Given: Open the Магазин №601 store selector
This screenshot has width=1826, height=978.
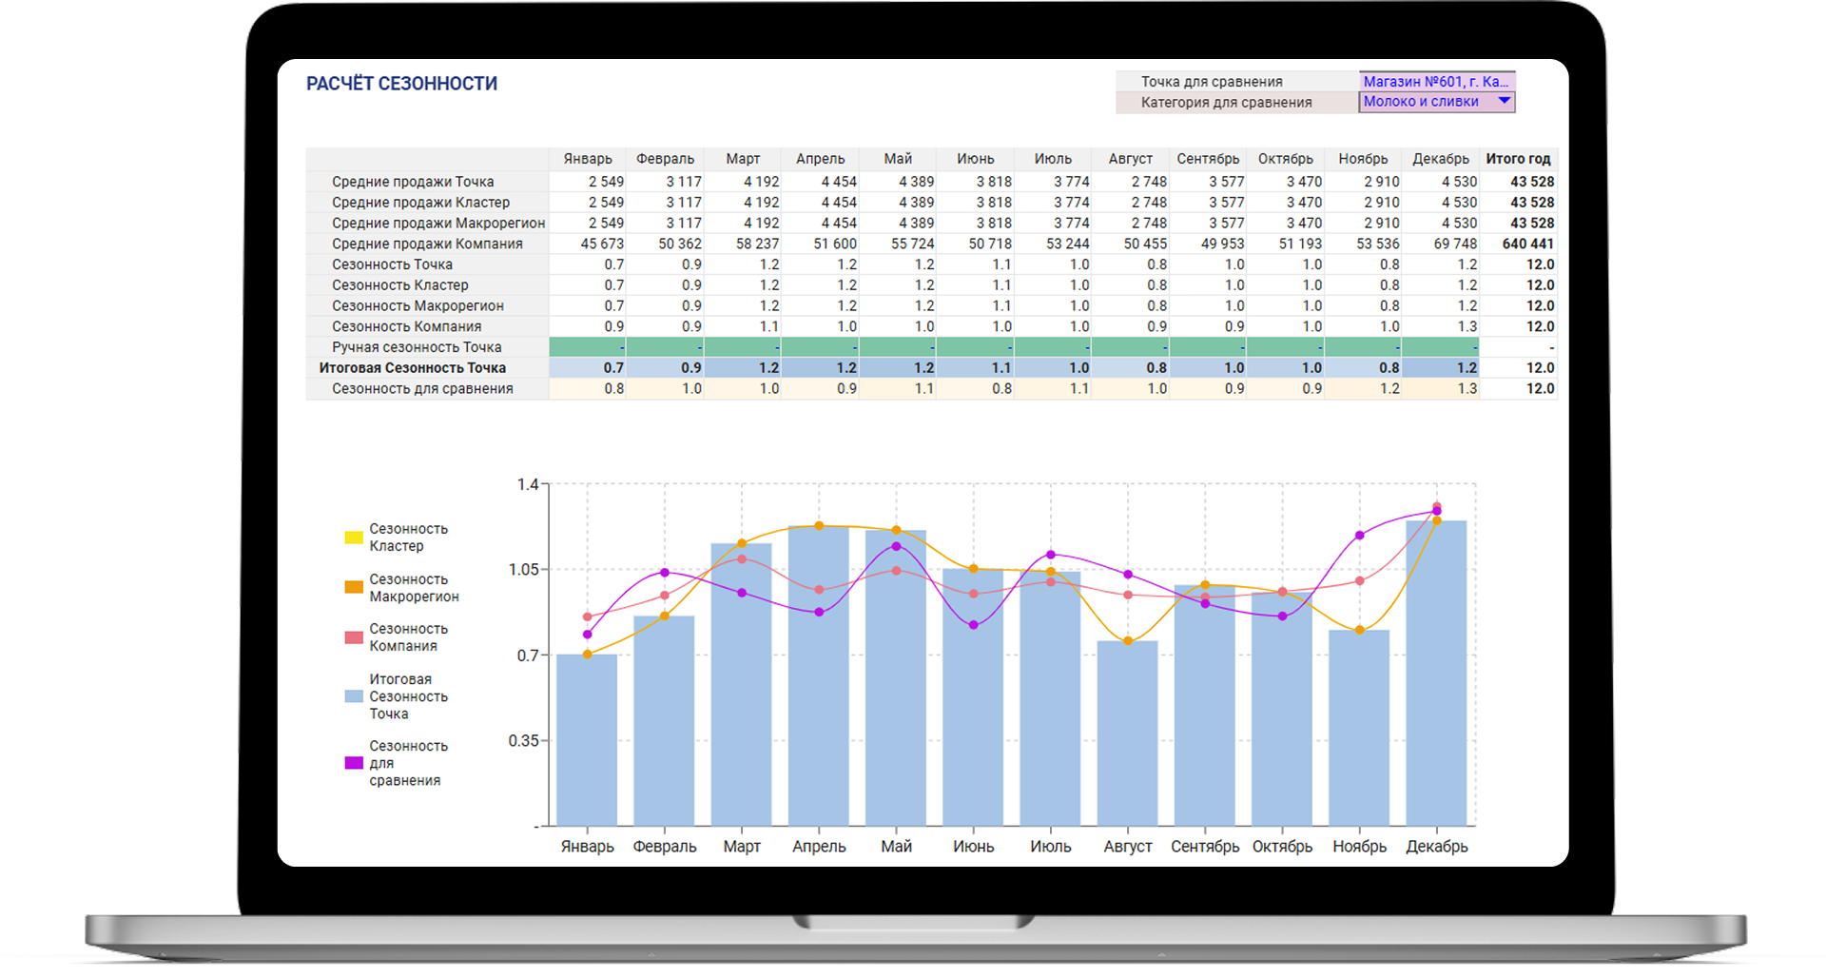Looking at the screenshot, I should click(1435, 82).
